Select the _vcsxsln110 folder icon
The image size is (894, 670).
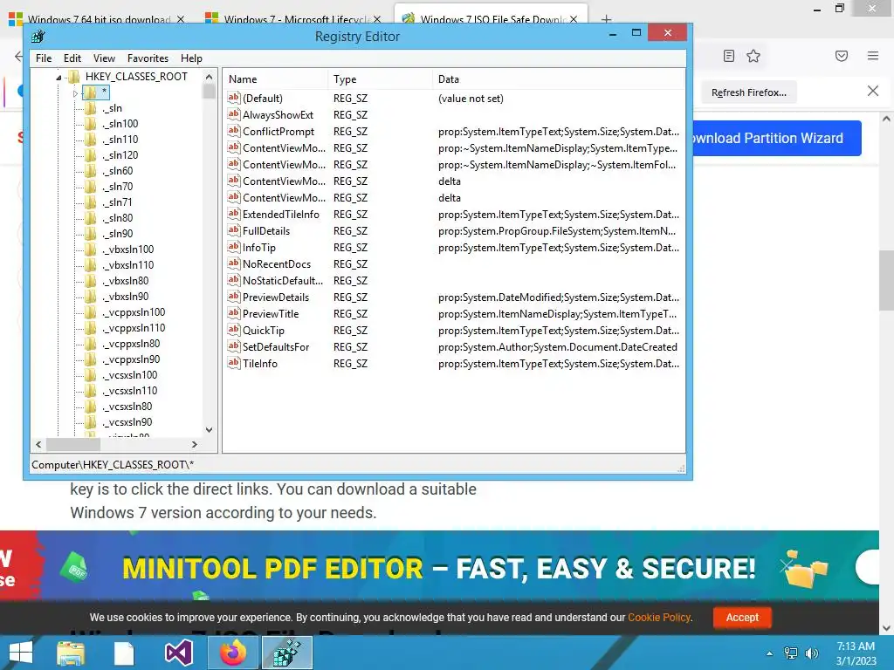pos(90,391)
